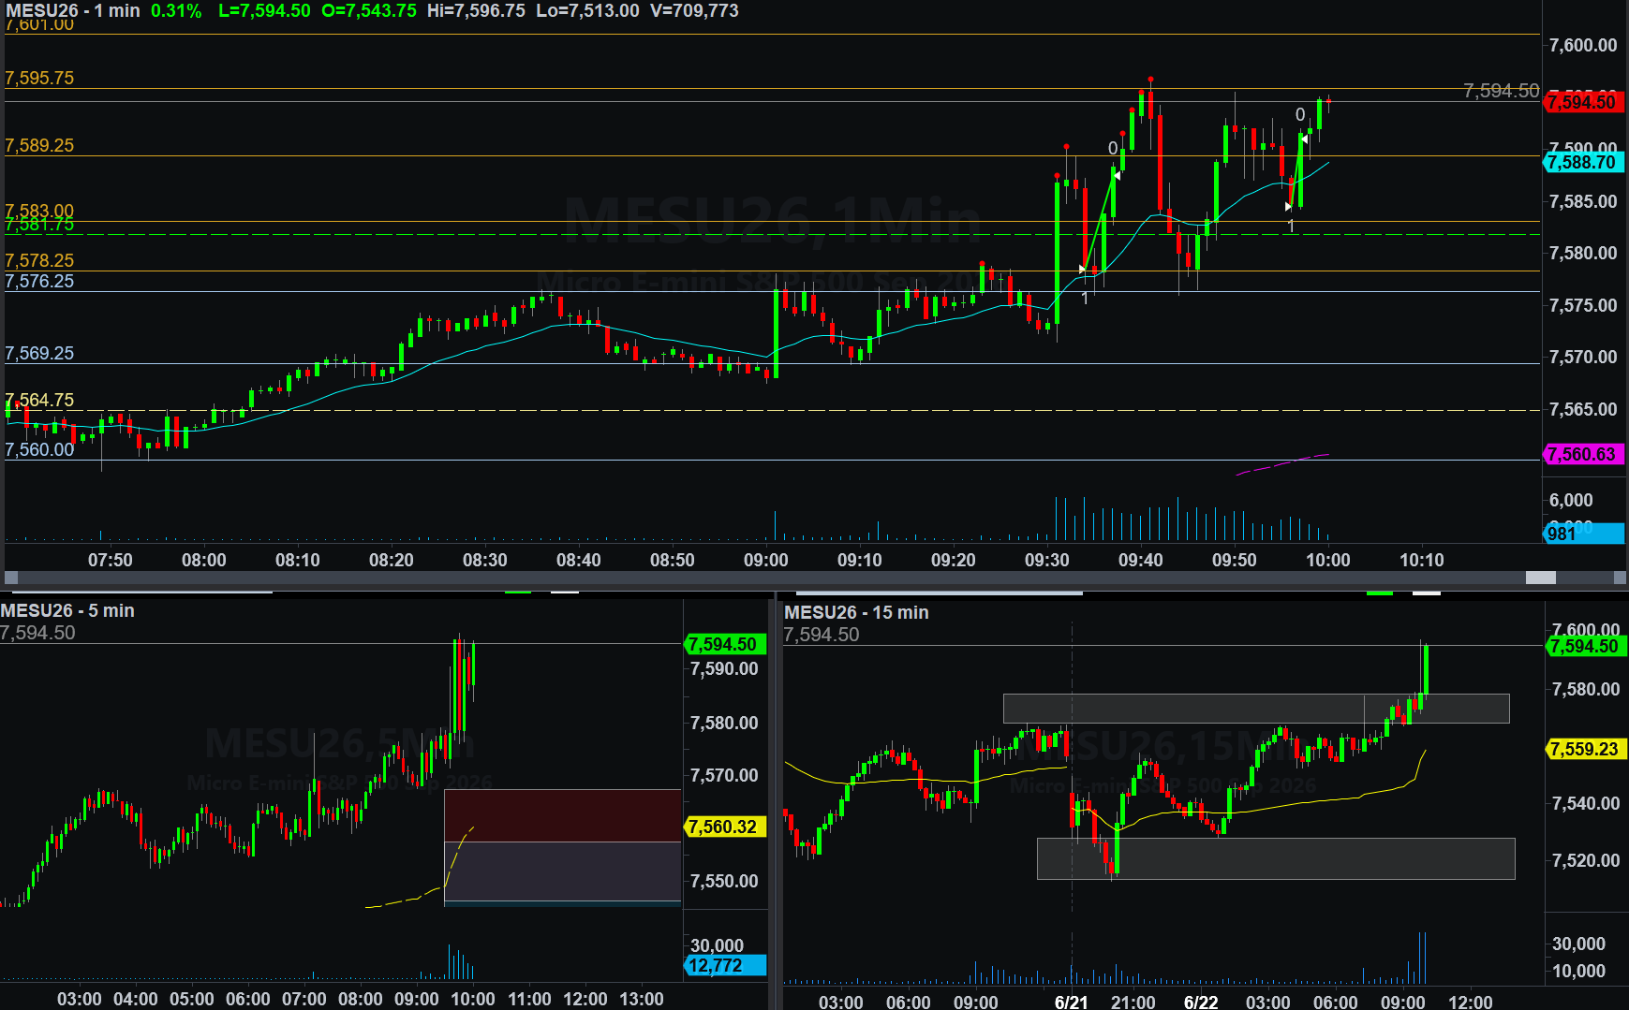Click the cyan 7,588.70 moving average badge
Viewport: 1629px width, 1010px height.
(x=1582, y=162)
